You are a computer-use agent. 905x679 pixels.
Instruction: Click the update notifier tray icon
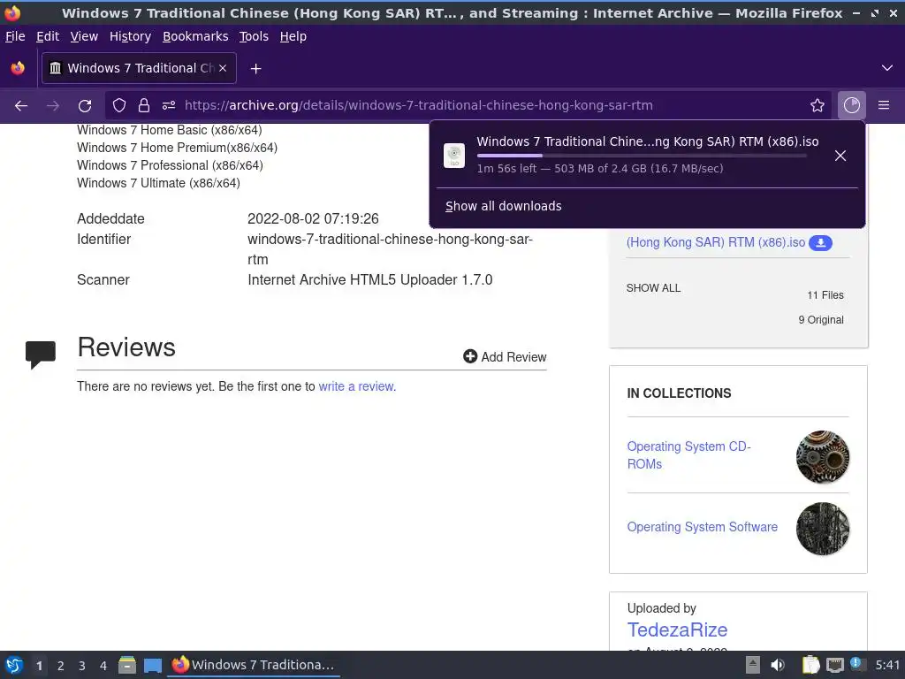coord(857,664)
